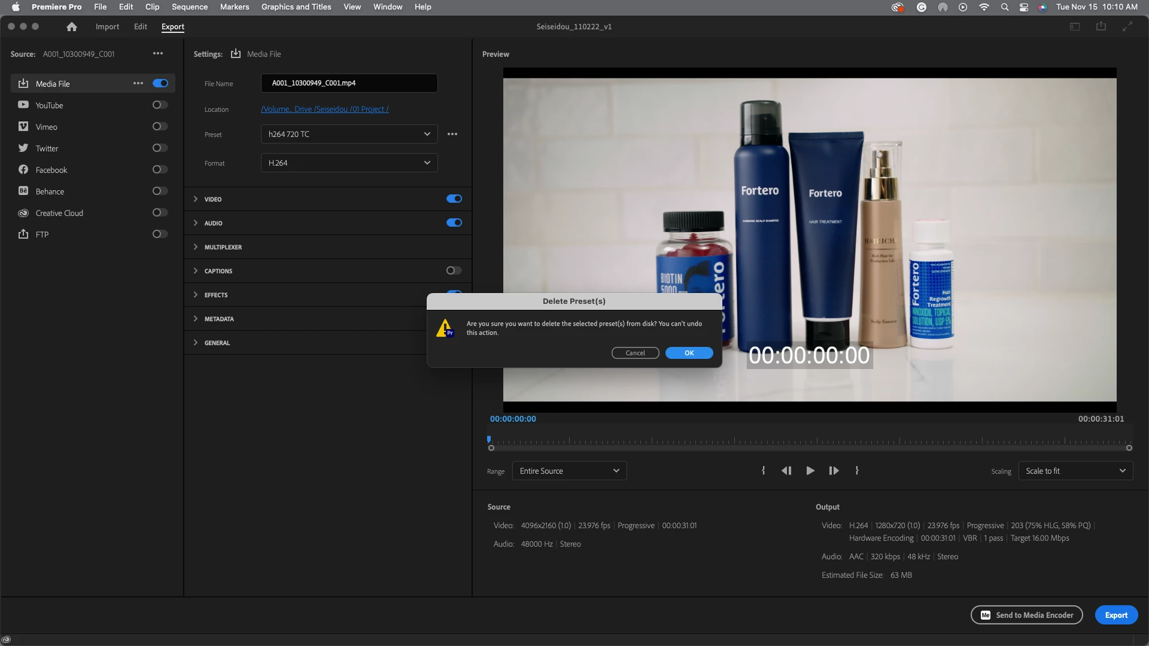1149x646 pixels.
Task: Click the Set In Point bracket icon
Action: [763, 471]
